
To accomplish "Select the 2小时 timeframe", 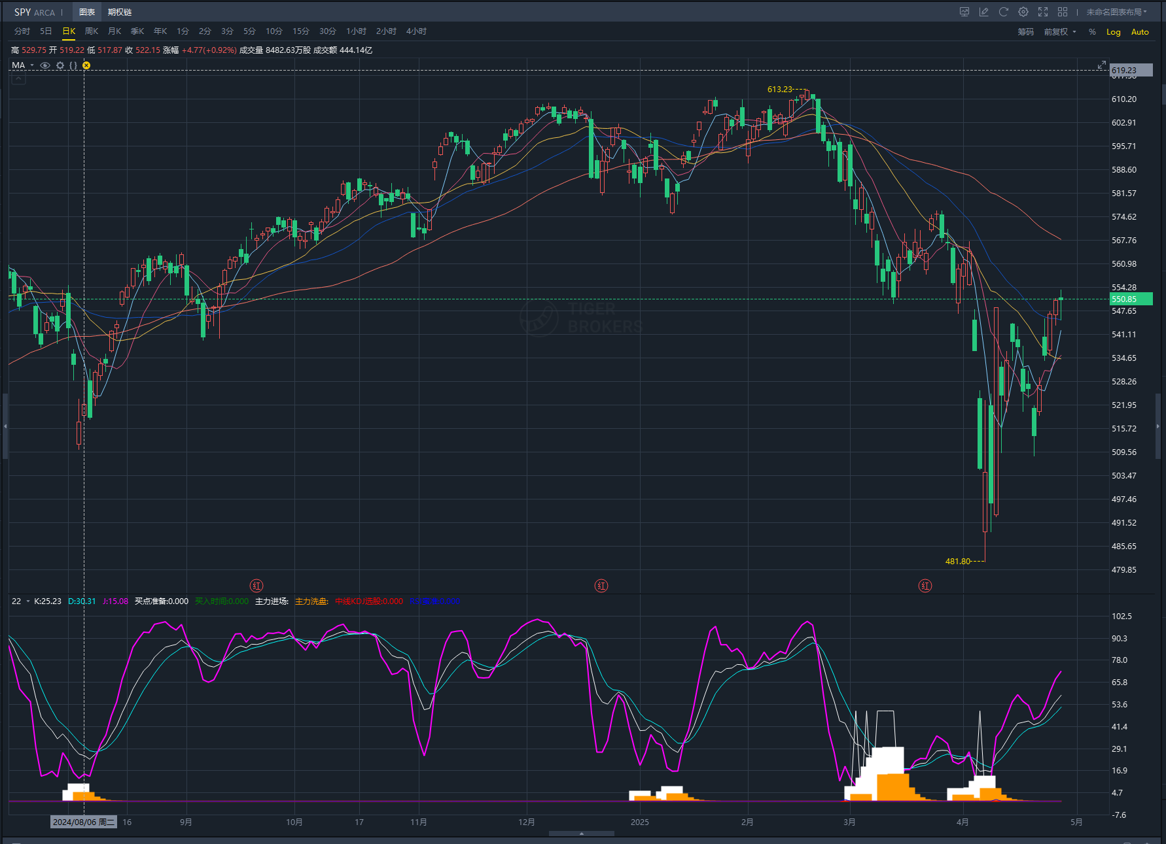I will click(386, 31).
